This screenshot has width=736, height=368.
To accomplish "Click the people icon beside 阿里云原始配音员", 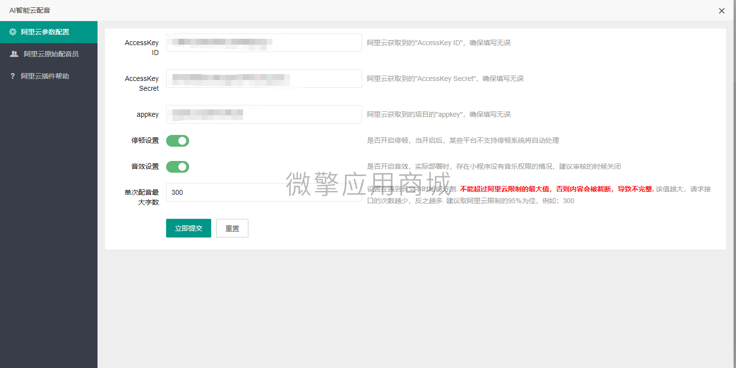I will (x=14, y=54).
